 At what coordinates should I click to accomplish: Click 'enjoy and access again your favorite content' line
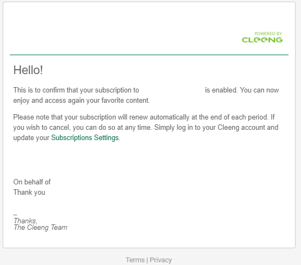pos(82,101)
